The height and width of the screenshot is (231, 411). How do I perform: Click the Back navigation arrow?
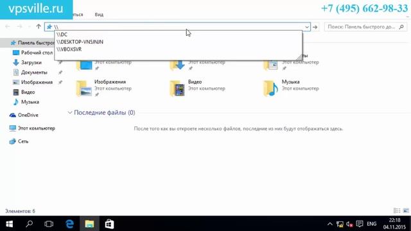(x=8, y=26)
